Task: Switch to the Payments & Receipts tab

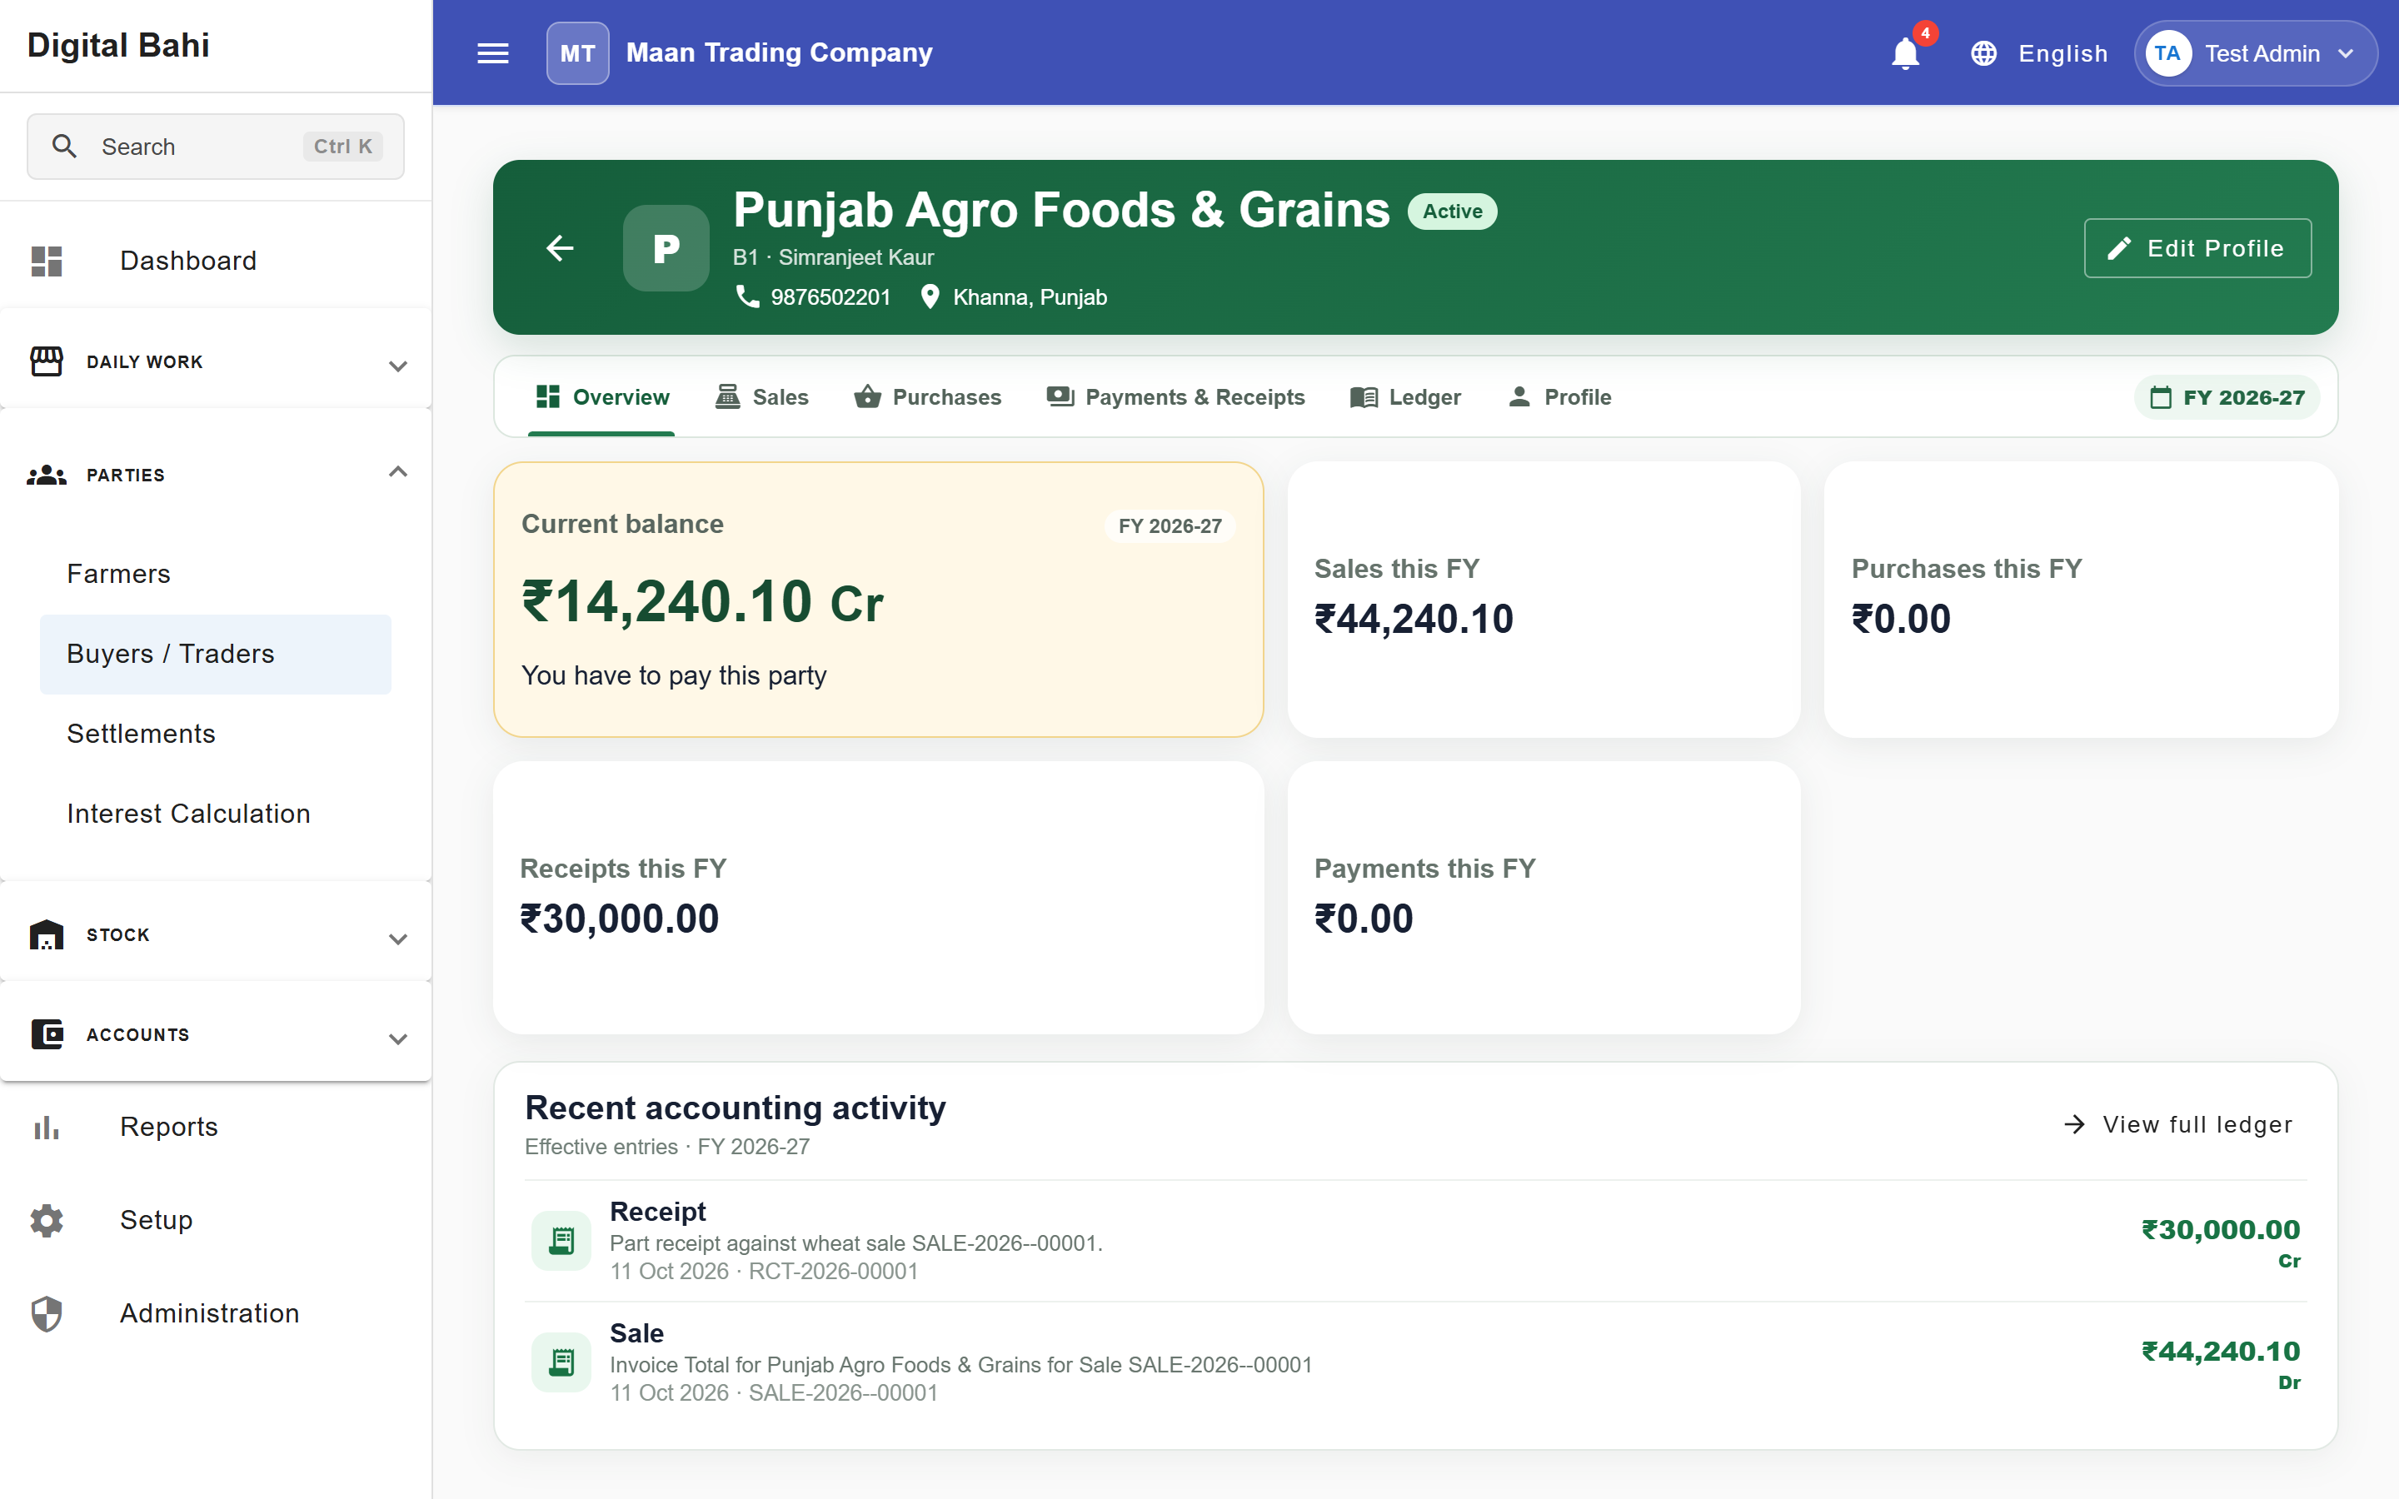Action: pos(1175,397)
